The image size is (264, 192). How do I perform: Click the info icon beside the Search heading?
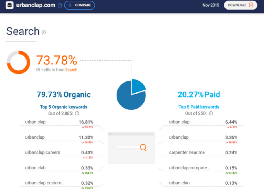pyautogui.click(x=44, y=33)
